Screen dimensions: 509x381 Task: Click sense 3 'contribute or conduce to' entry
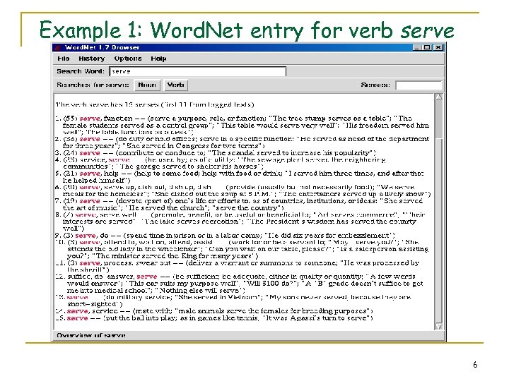(216, 152)
